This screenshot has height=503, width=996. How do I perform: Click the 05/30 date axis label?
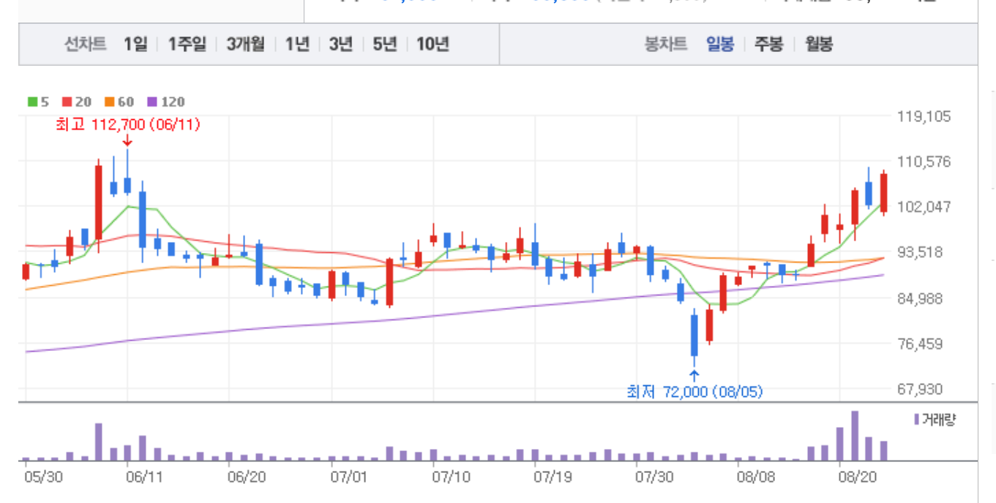coord(44,477)
